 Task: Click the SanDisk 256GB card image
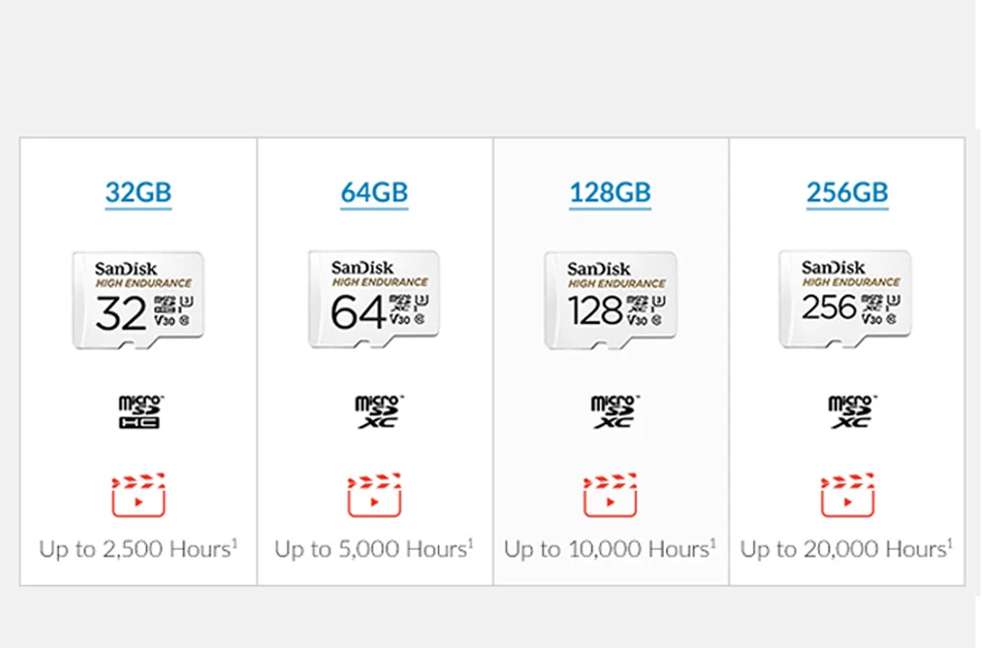(x=846, y=299)
